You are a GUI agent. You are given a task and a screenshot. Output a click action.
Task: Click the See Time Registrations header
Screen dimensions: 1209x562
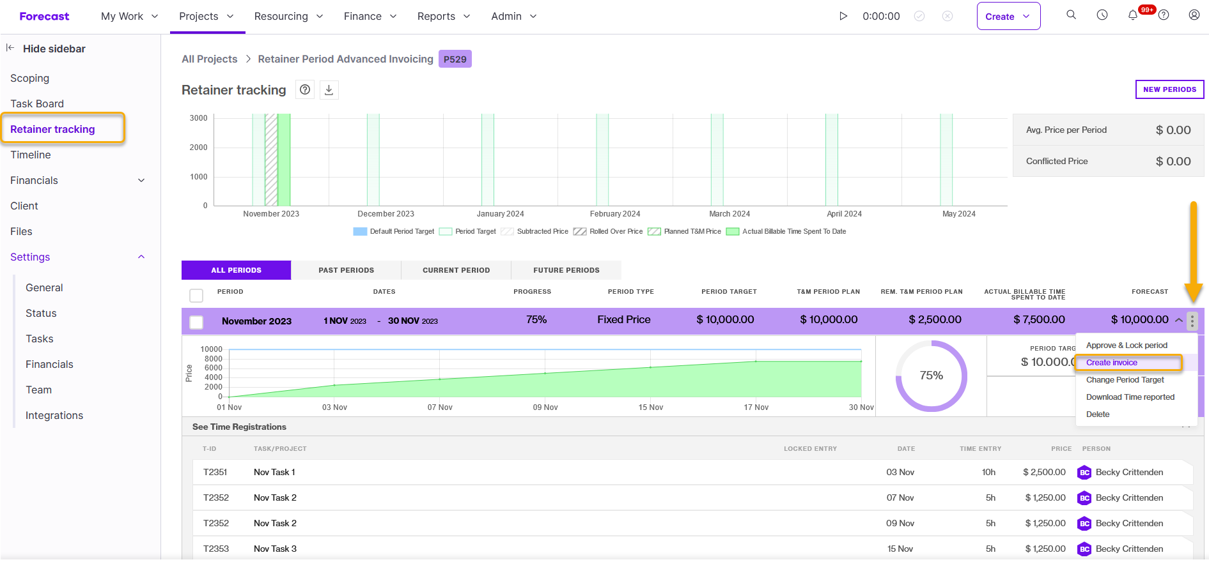(239, 427)
